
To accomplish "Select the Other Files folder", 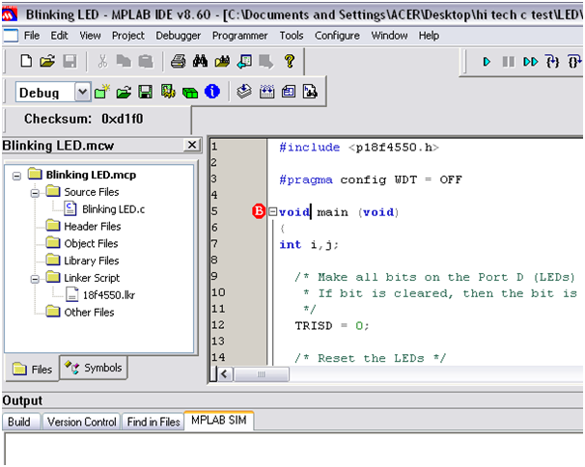I will click(x=89, y=313).
